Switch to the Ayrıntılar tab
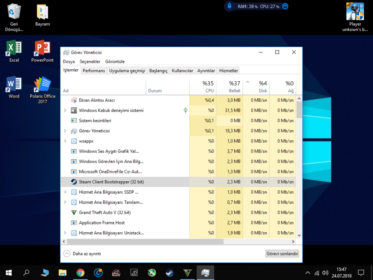The width and height of the screenshot is (373, 280). click(x=206, y=71)
